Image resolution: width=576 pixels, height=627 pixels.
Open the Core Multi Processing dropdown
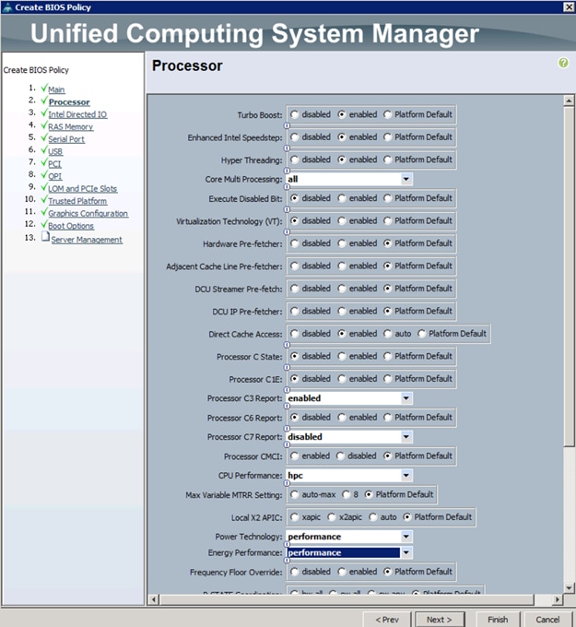point(406,179)
